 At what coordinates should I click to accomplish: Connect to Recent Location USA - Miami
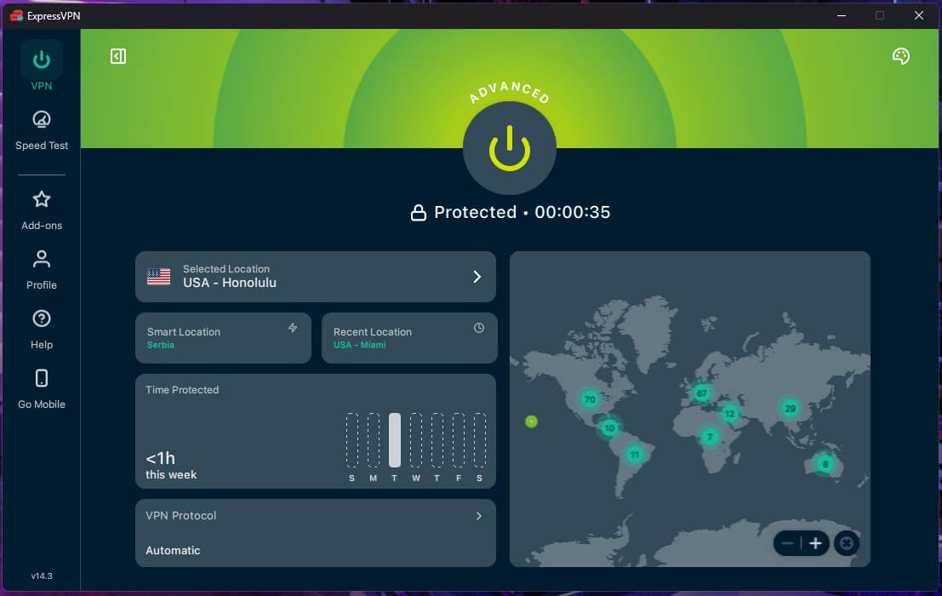(x=409, y=338)
